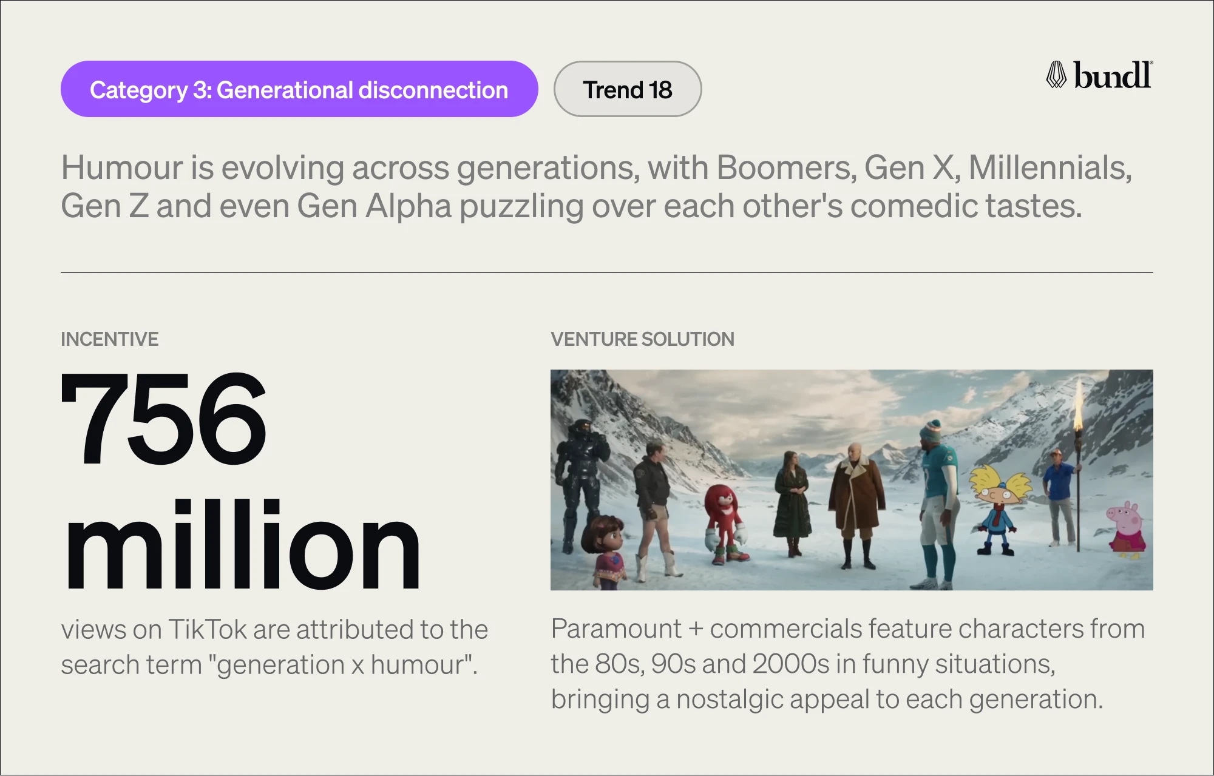Screen dimensions: 1214x776
Task: Click the large 'million' text
Action: [x=242, y=544]
